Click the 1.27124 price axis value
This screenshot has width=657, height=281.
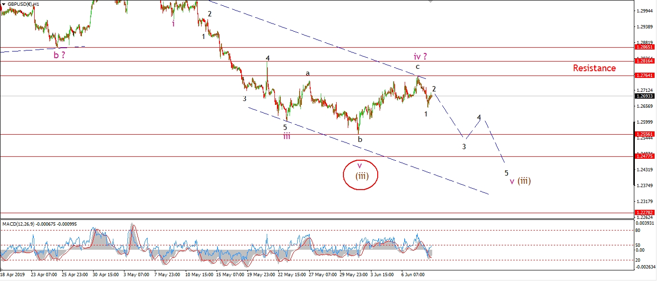click(x=645, y=90)
